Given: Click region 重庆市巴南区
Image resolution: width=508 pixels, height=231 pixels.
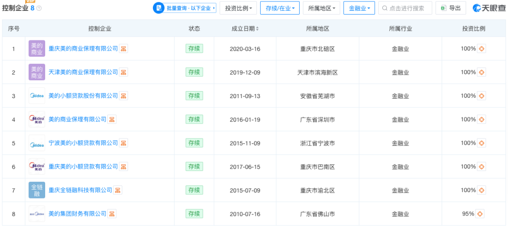Looking at the screenshot, I should pos(317,167).
